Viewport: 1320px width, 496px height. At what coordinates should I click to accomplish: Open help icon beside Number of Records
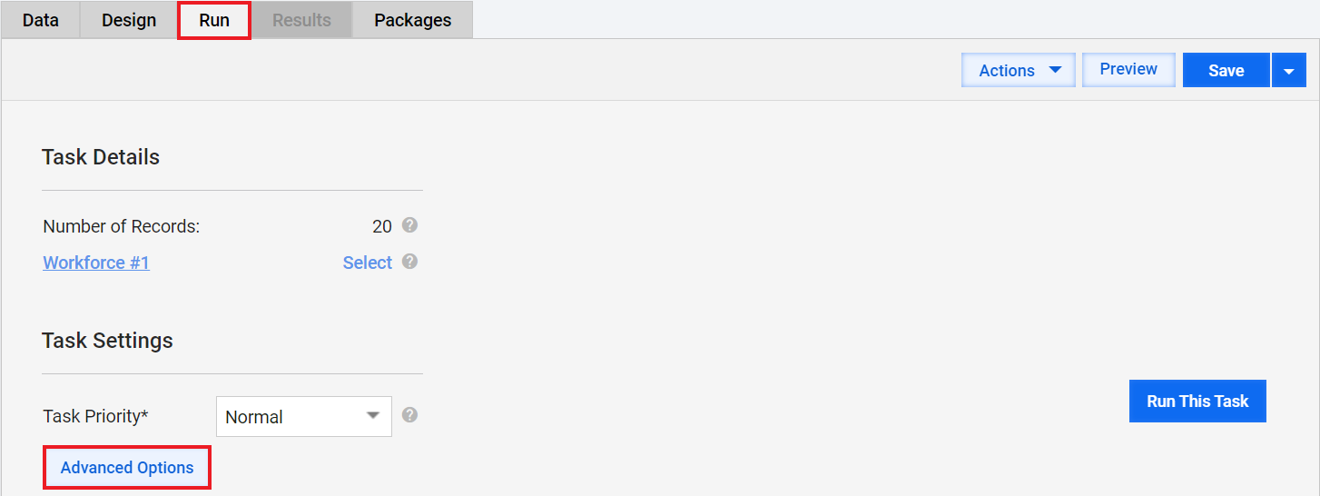(409, 225)
